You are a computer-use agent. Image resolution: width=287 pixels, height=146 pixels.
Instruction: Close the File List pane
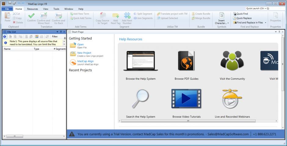pyautogui.click(x=64, y=32)
